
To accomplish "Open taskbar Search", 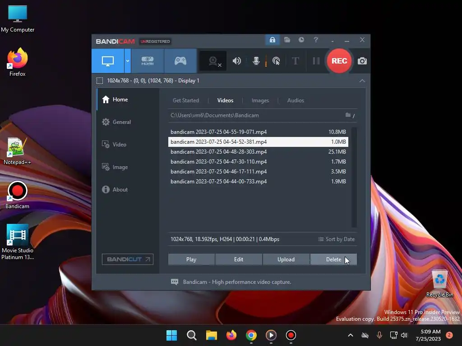I will pos(191,335).
